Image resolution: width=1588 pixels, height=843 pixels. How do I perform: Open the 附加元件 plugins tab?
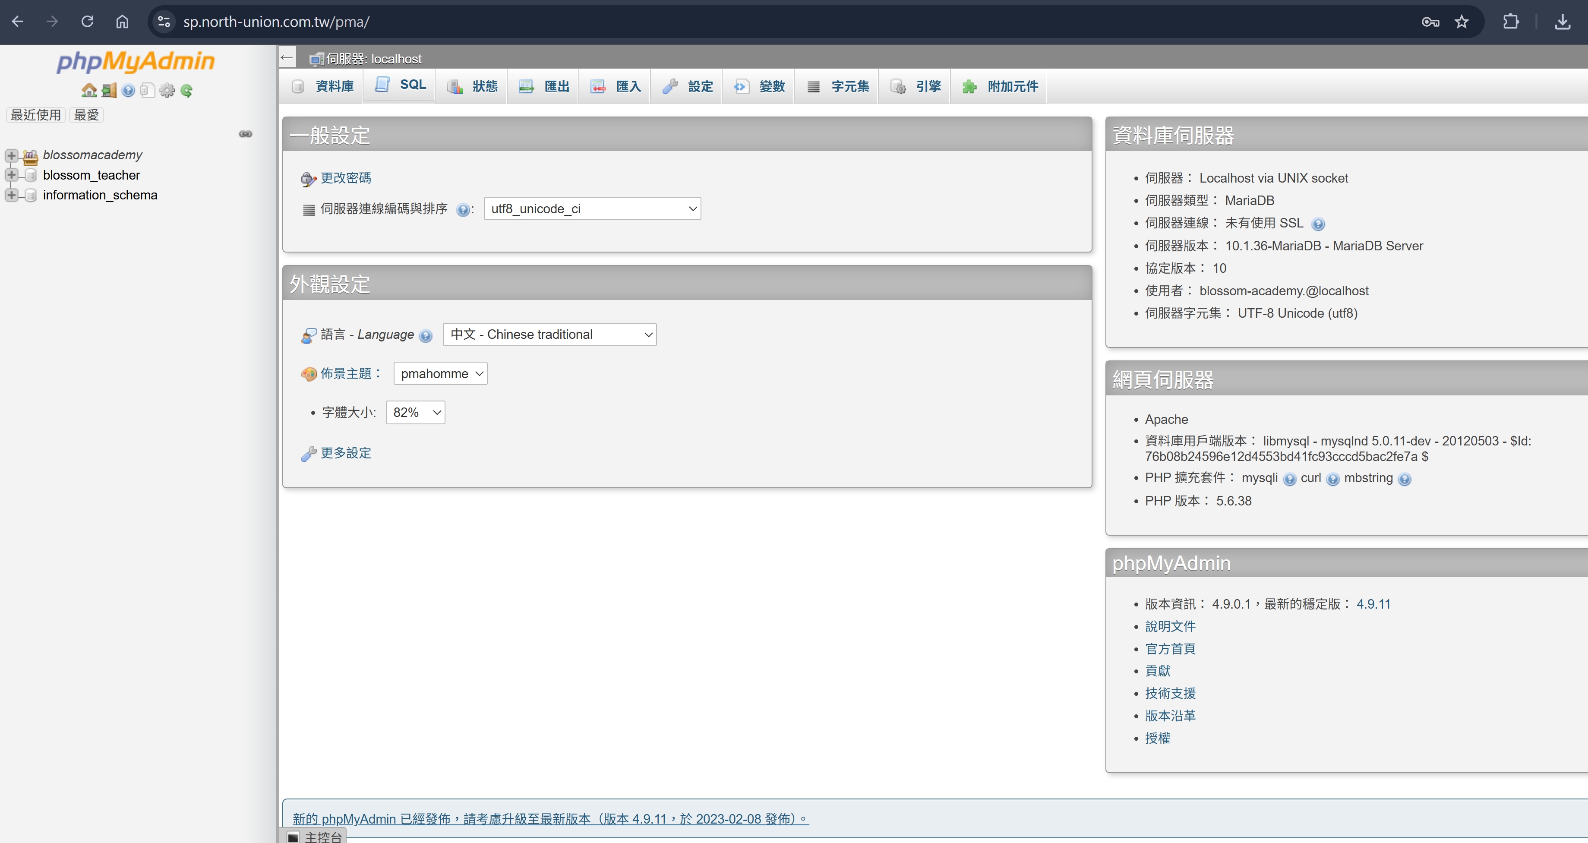point(999,86)
